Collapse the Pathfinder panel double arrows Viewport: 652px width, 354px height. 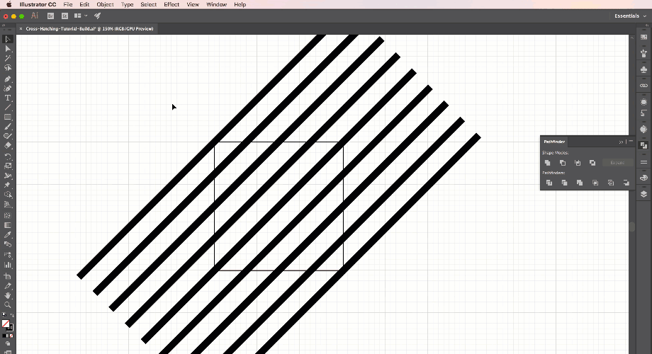click(621, 142)
